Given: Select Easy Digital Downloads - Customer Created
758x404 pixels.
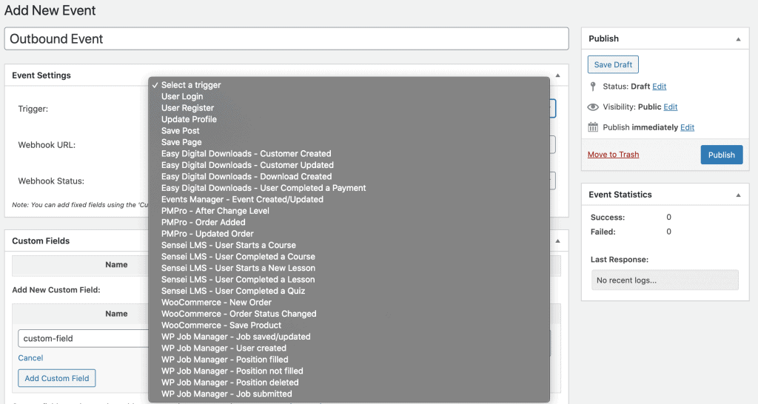Looking at the screenshot, I should [x=349, y=154].
